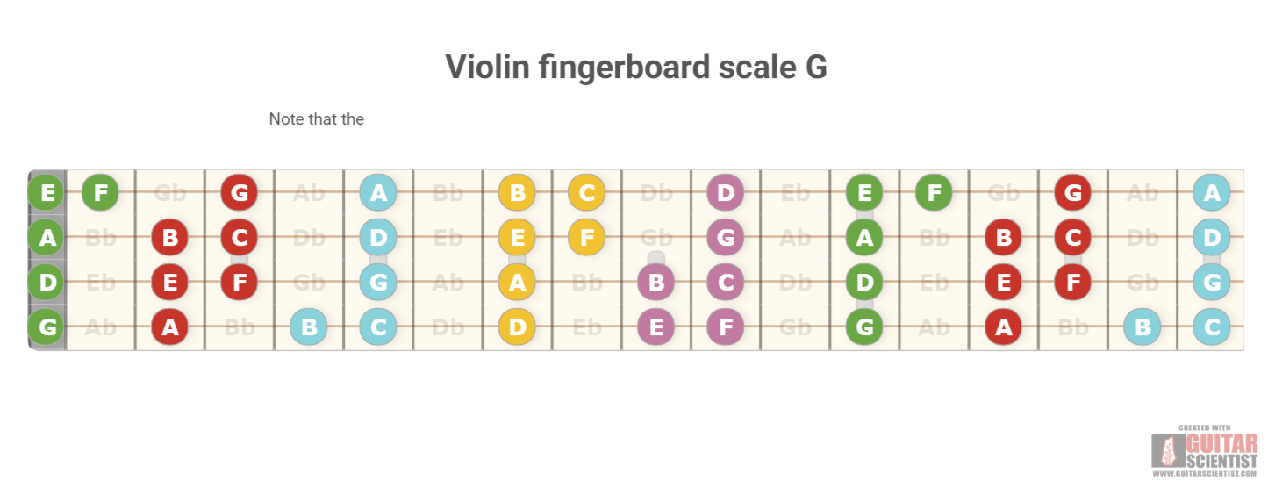Select the purple G note on the A string
Viewport: 1268px width, 488px height.
(x=726, y=236)
